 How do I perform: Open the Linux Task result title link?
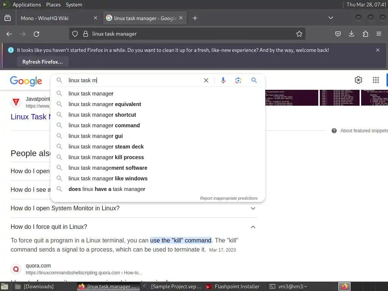(31, 117)
